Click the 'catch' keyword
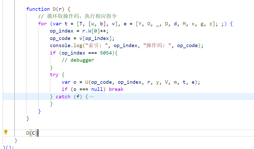 pyautogui.click(x=63, y=97)
